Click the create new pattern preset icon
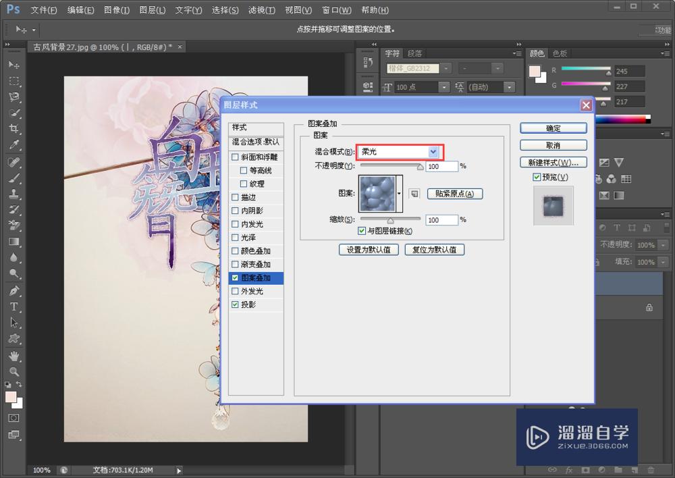Screen dimensions: 675x478 (414, 194)
